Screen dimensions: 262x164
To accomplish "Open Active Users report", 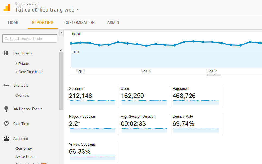I will click(x=25, y=157).
